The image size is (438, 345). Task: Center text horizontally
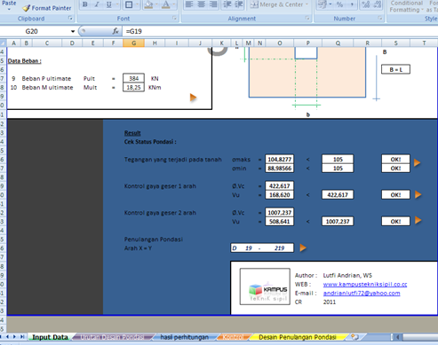tap(201, 4)
